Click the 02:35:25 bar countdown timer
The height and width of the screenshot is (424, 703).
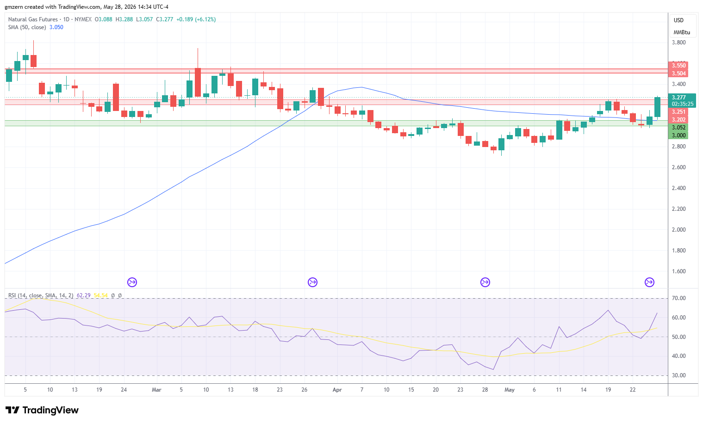[683, 104]
